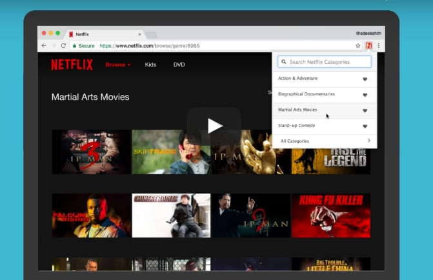Open Kung Fu Killer thumbnail
The image size is (433, 280).
(x=331, y=215)
